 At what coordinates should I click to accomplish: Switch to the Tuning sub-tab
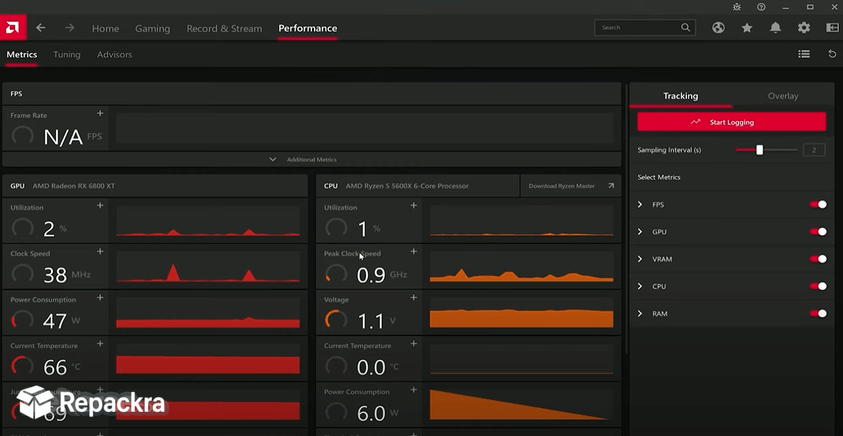(x=67, y=54)
